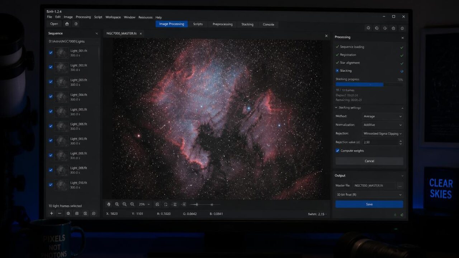Image resolution: width=459 pixels, height=258 pixels.
Task: Click the path D:\Astro\NGC7000\Lights
Action: [67, 42]
